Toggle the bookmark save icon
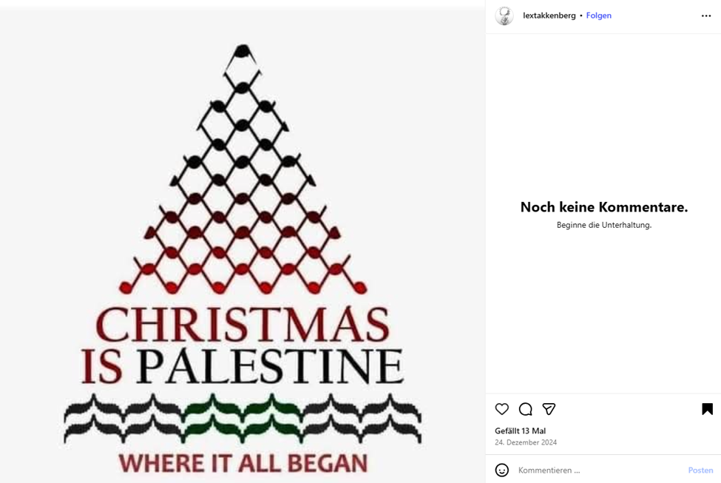This screenshot has height=483, width=721. (x=707, y=409)
